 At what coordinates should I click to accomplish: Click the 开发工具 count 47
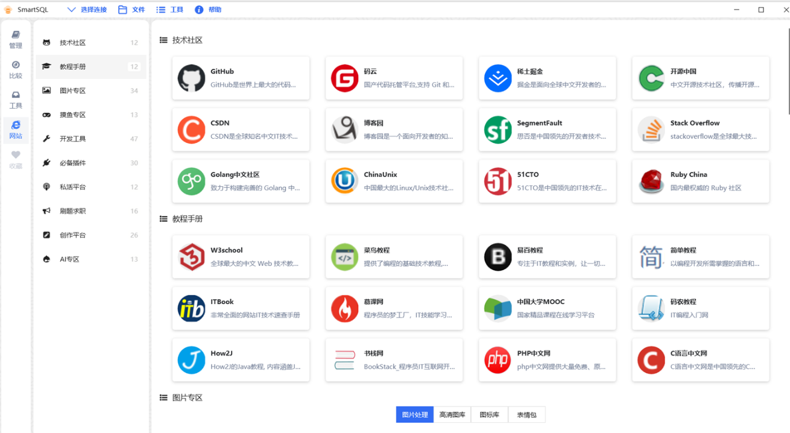(x=134, y=139)
